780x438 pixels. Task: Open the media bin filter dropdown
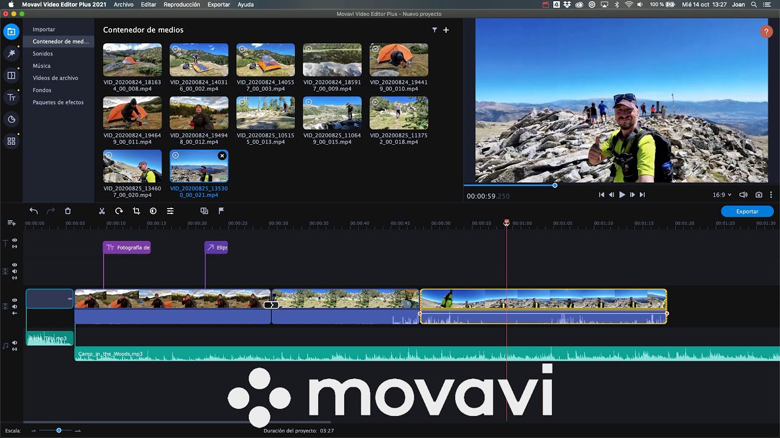coord(434,30)
